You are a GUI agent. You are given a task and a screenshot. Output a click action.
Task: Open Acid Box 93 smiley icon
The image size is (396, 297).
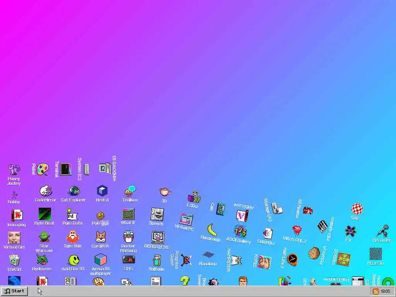pos(74,260)
